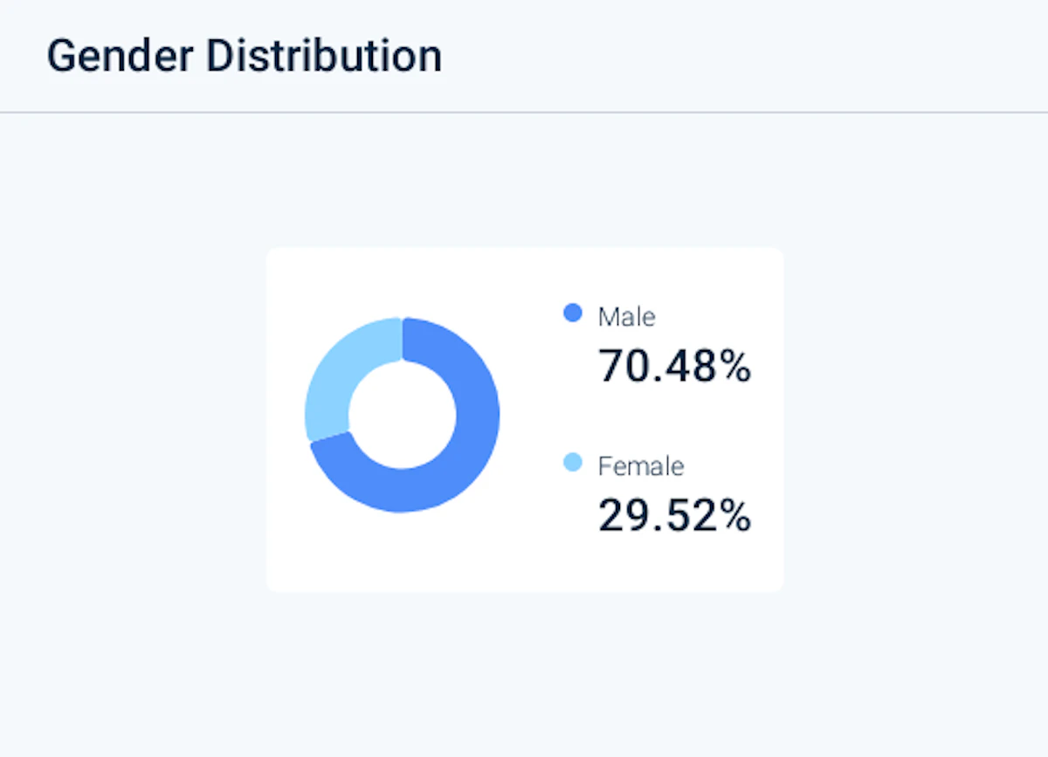Screen dimensions: 1048x757
Task: Click the 29.52% Female value
Action: [674, 516]
